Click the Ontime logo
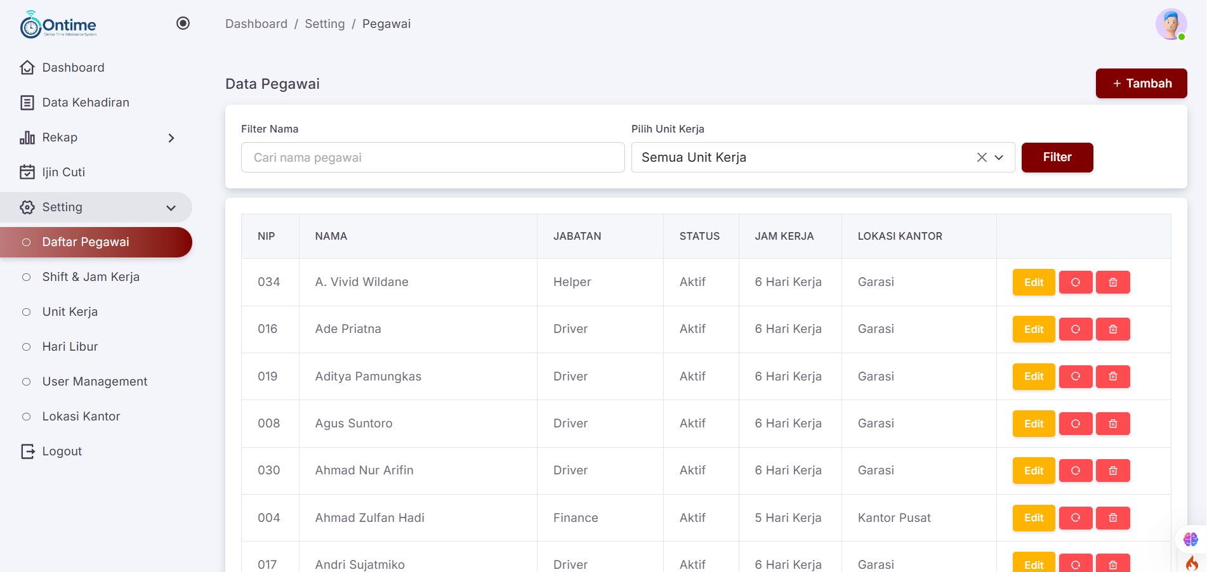The width and height of the screenshot is (1207, 572). tap(58, 25)
